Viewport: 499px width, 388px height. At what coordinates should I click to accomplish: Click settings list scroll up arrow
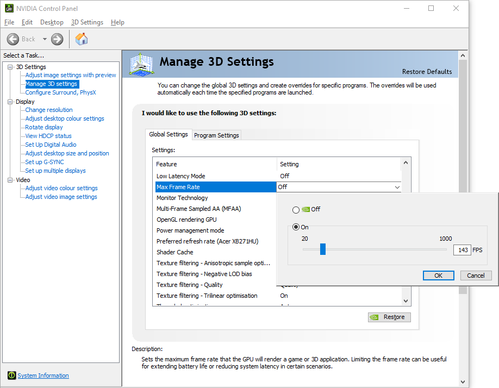(406, 162)
